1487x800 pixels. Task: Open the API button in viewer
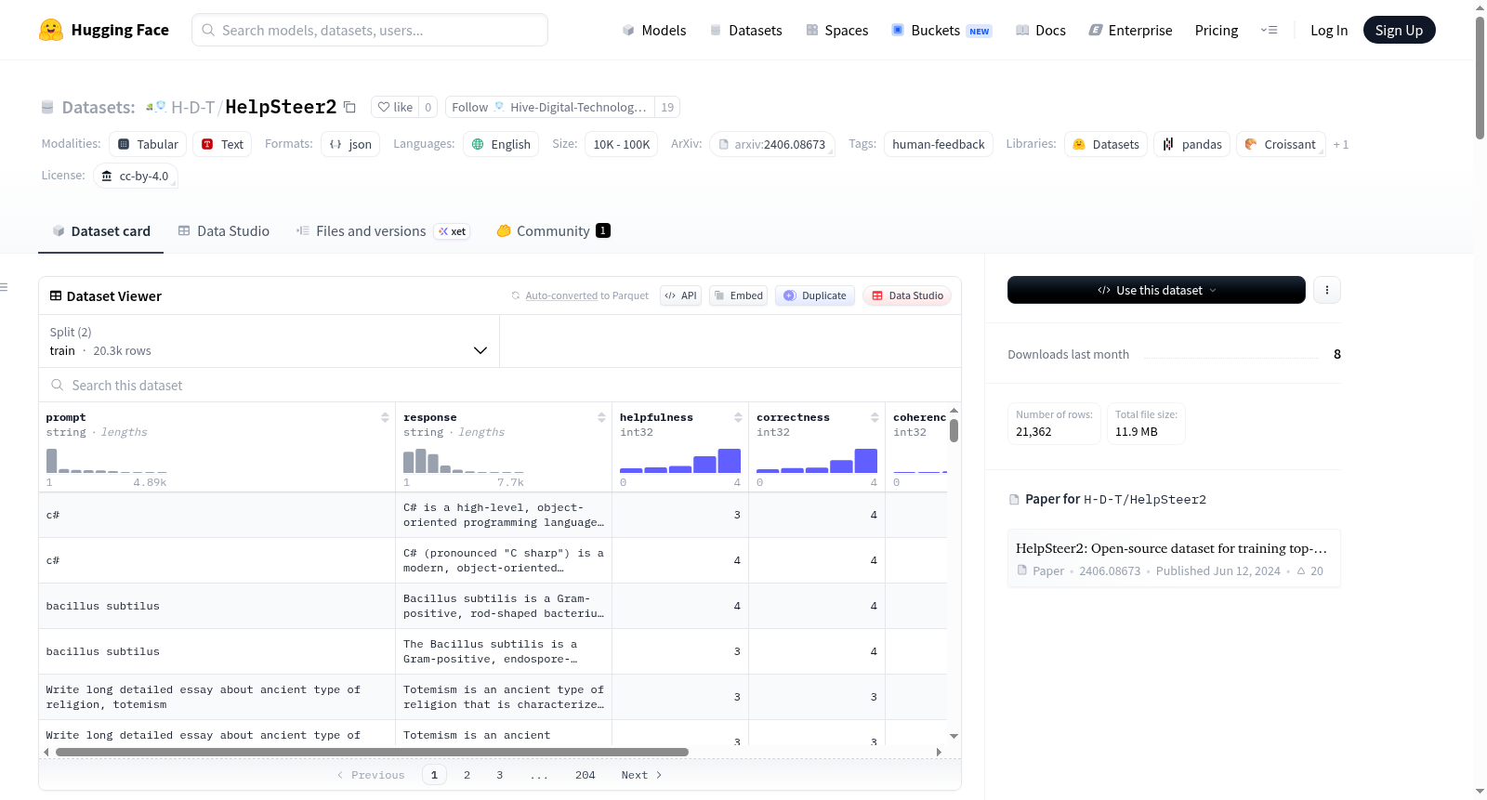(x=680, y=295)
